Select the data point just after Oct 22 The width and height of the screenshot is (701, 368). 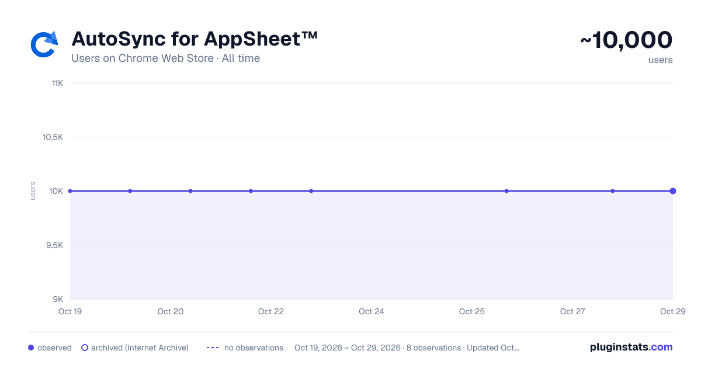[311, 191]
